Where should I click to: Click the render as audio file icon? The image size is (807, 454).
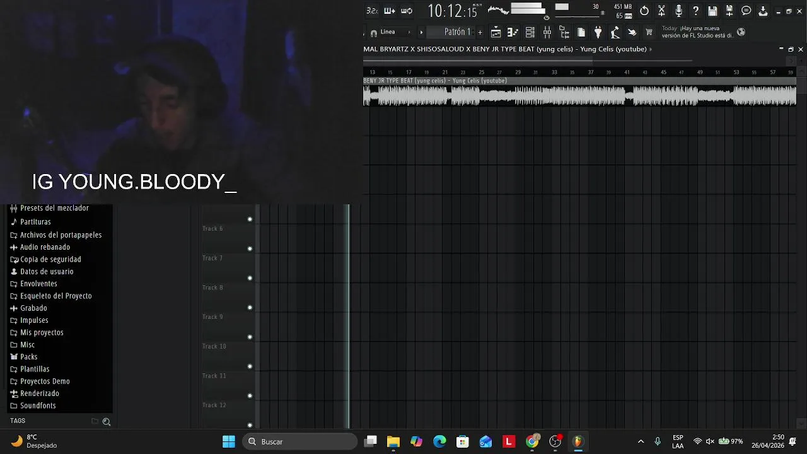(x=729, y=11)
